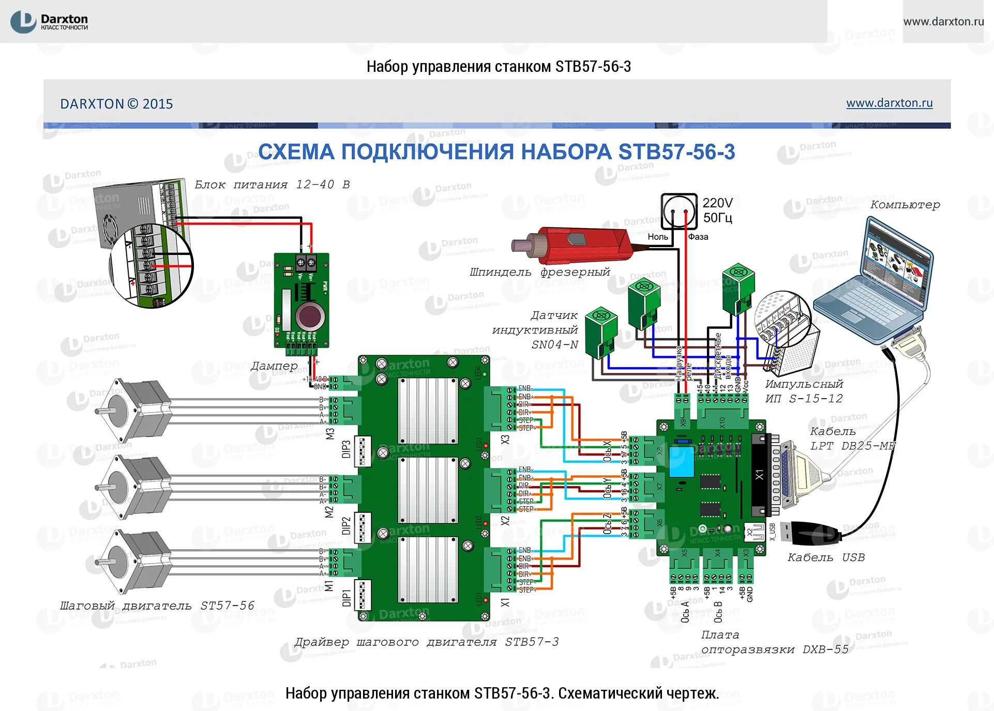
Task: Click the caption 'Набор управления станком STB57-56-3. Схематический чертеж.'
Action: [x=502, y=693]
